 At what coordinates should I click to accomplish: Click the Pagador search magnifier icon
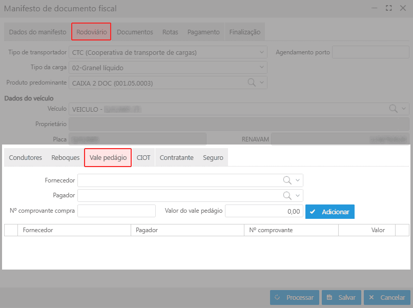[287, 196]
